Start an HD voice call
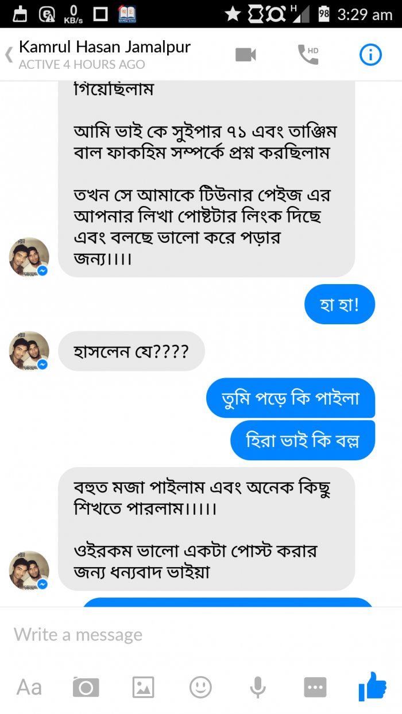The image size is (402, 714). tap(308, 55)
